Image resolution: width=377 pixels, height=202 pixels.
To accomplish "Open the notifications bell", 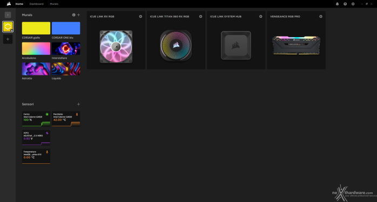I will [338, 4].
